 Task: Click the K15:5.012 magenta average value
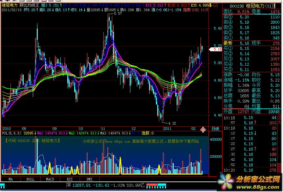click(x=154, y=5)
